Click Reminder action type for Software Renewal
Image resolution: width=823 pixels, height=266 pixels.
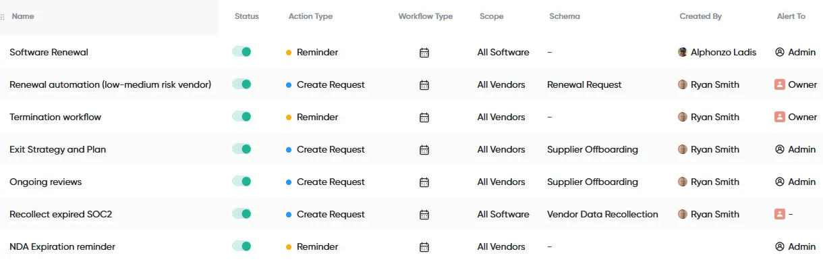coord(317,52)
